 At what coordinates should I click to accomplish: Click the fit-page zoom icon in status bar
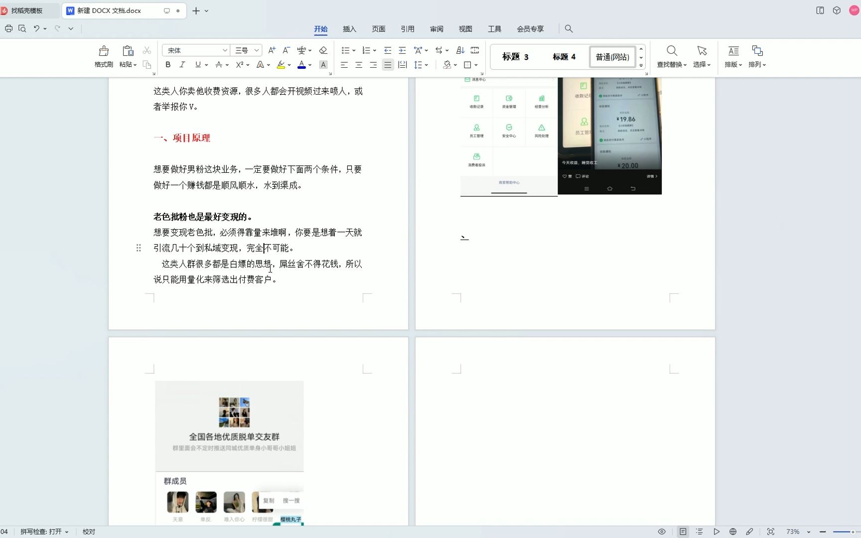pyautogui.click(x=770, y=532)
